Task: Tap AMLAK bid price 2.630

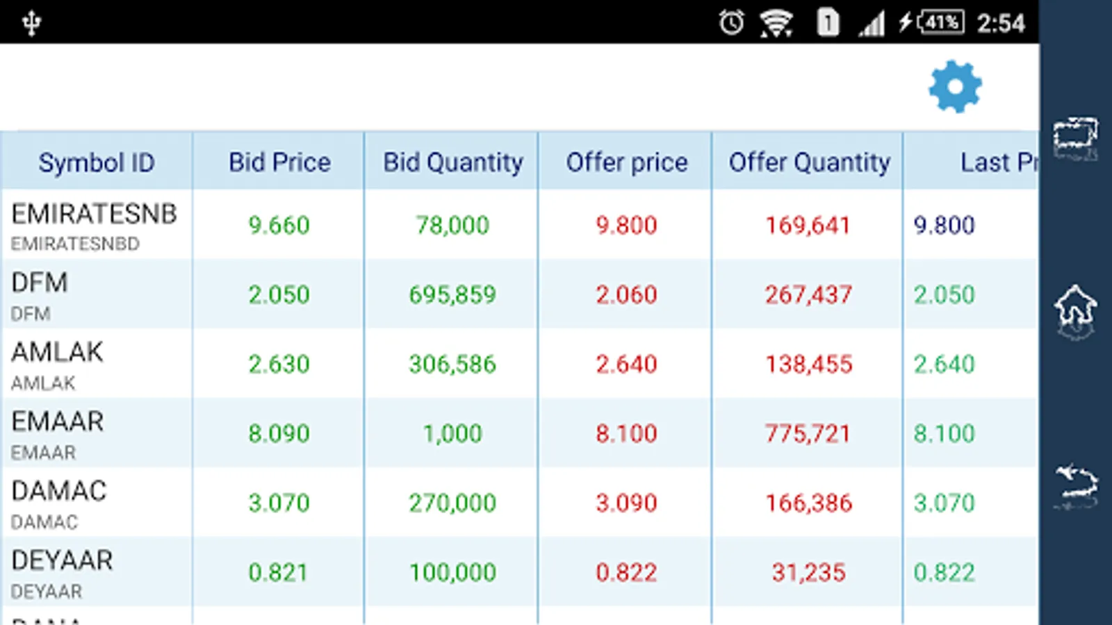Action: click(x=279, y=364)
